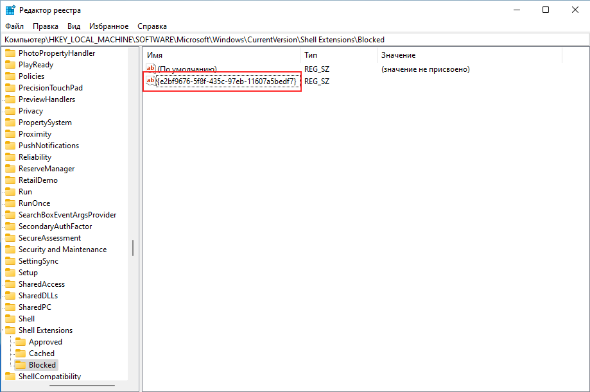Image resolution: width=590 pixels, height=392 pixels.
Task: Select the Reliability folder icon
Action: tap(10, 157)
